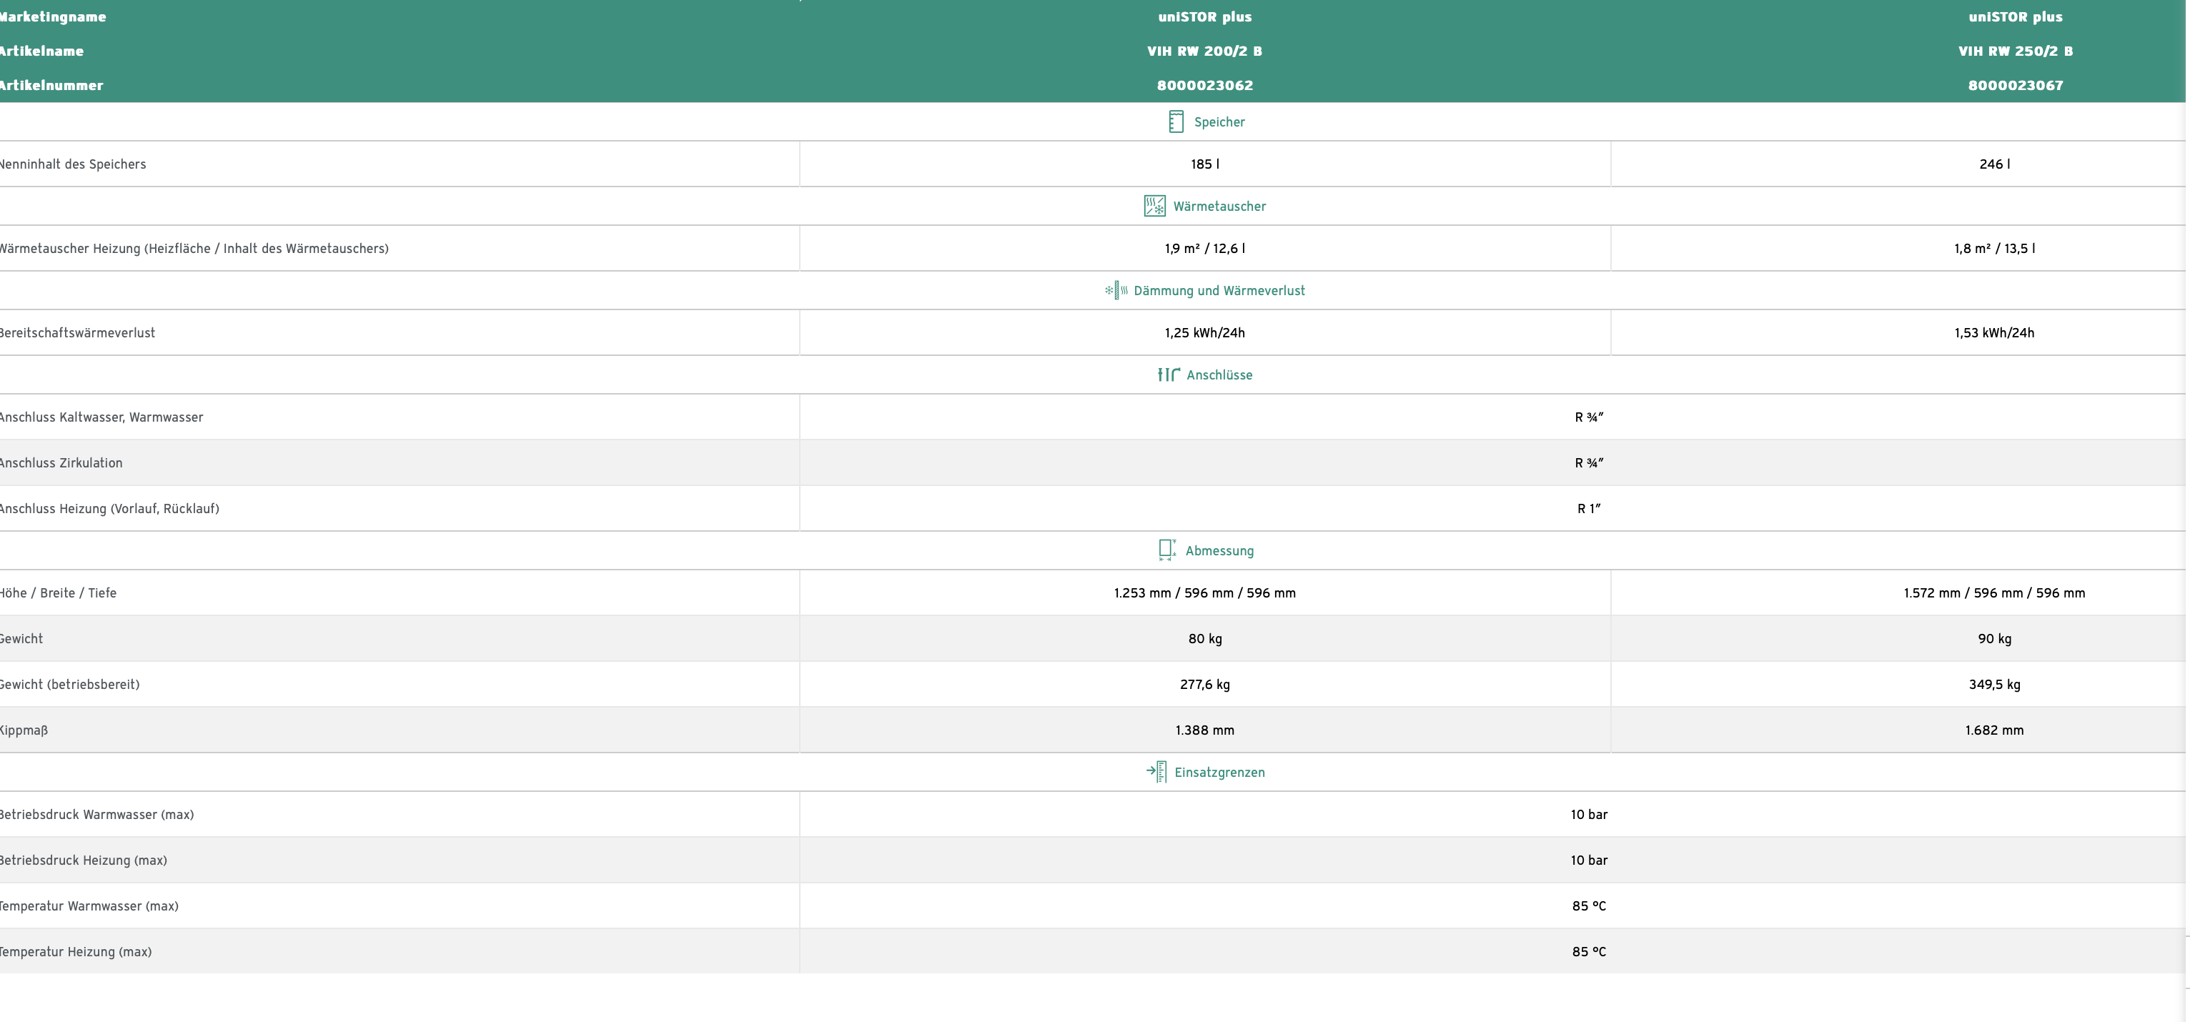
Task: Click the 1.682 mm Kippmaß value
Action: [x=1994, y=730]
